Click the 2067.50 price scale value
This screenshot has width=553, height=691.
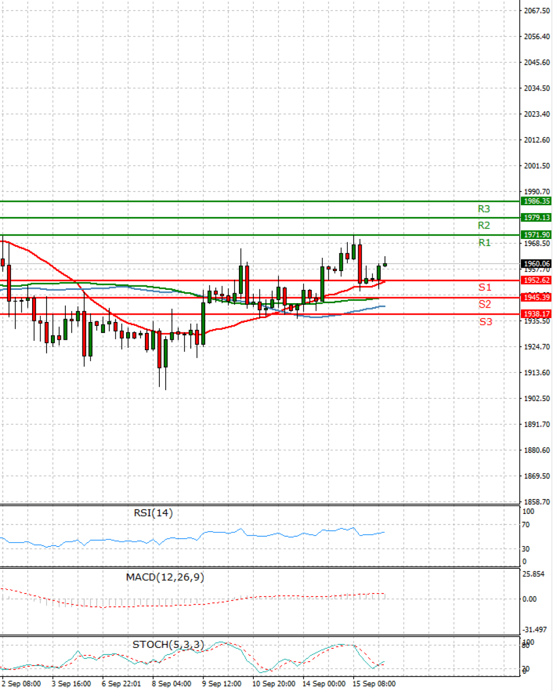[x=537, y=11]
